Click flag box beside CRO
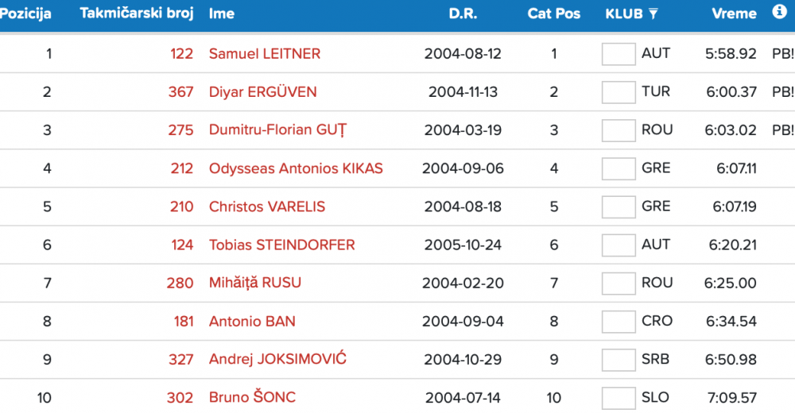795x413 pixels. (x=618, y=322)
